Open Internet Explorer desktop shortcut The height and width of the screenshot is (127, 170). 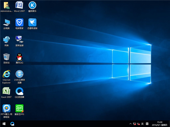(x=6, y=74)
